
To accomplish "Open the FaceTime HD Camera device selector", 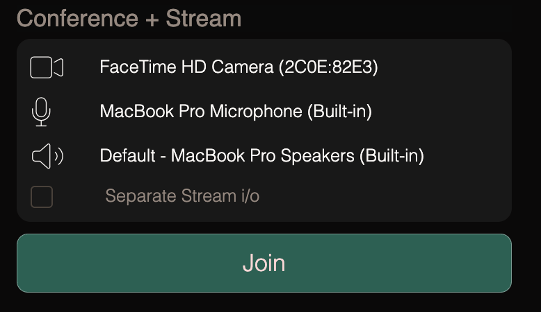I will pyautogui.click(x=239, y=68).
